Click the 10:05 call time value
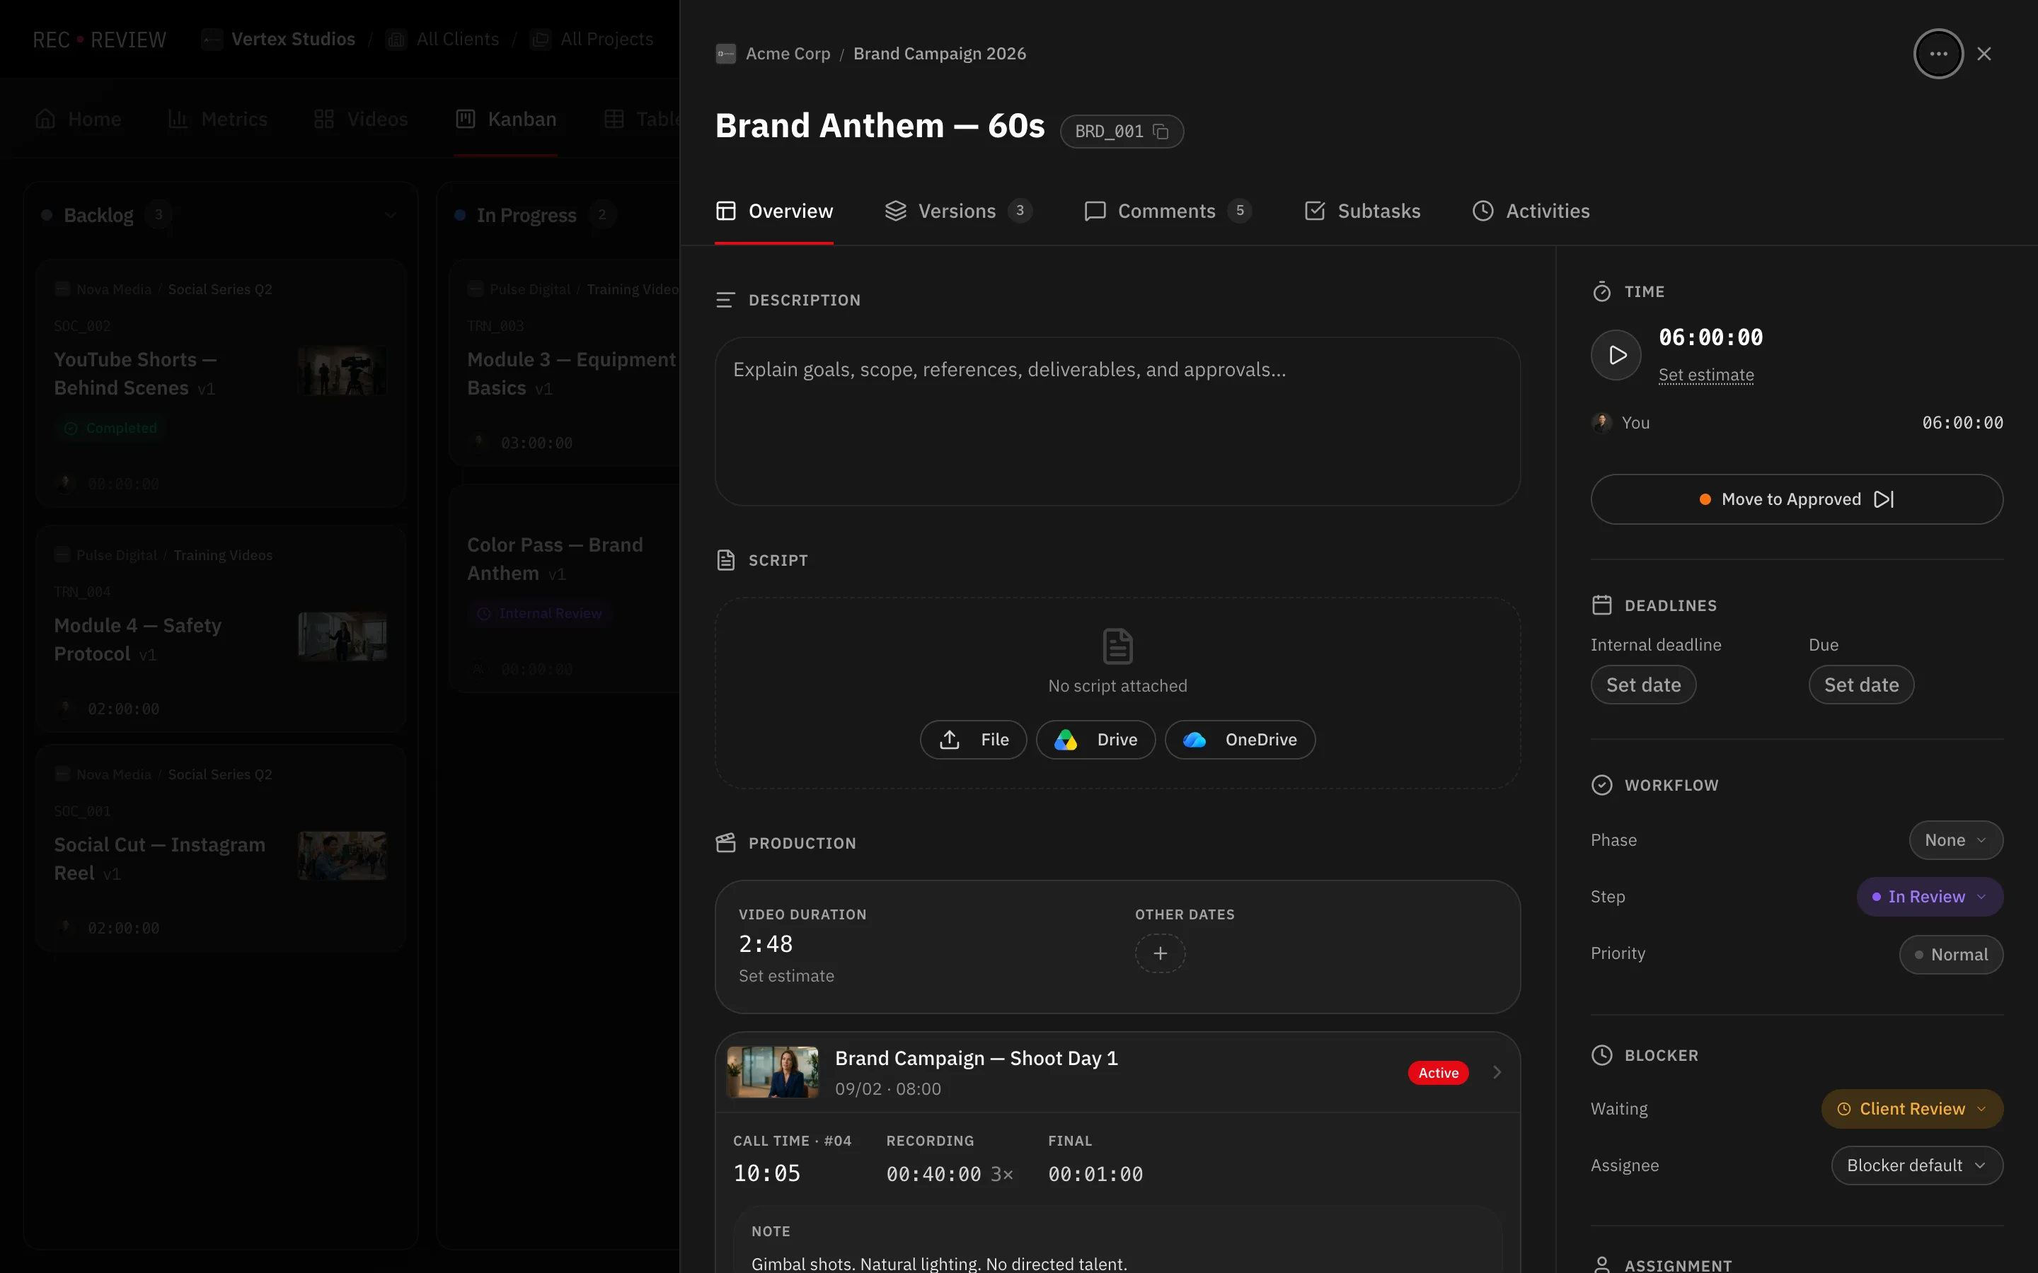2038x1273 pixels. click(x=766, y=1173)
